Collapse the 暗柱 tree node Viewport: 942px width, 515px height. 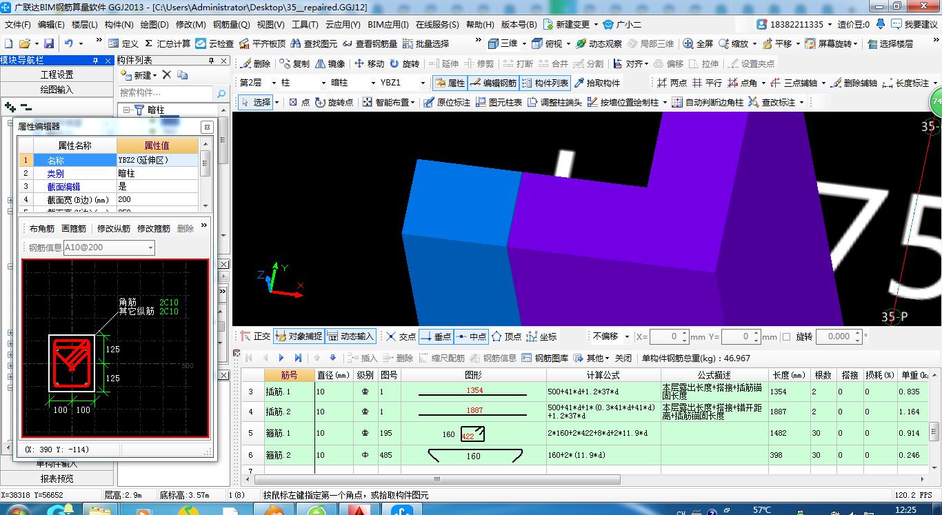(128, 110)
